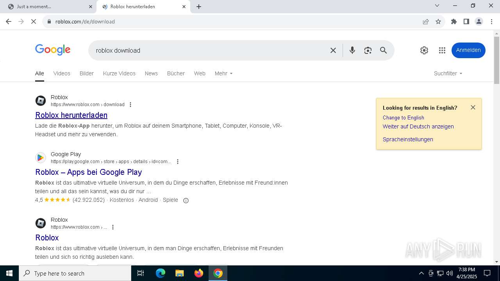Toggle Chrome side panel

pos(466,21)
